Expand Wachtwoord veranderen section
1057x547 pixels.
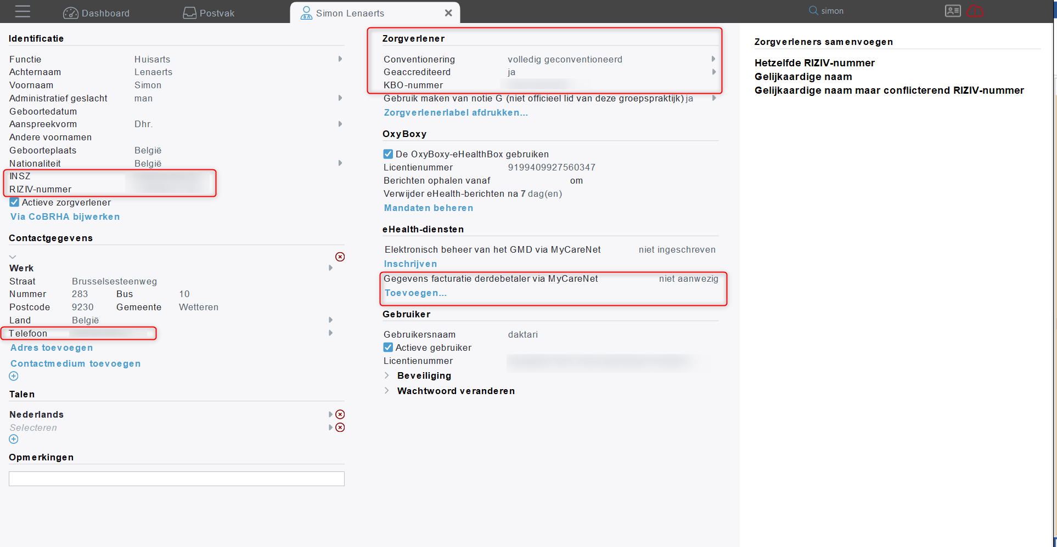point(386,391)
